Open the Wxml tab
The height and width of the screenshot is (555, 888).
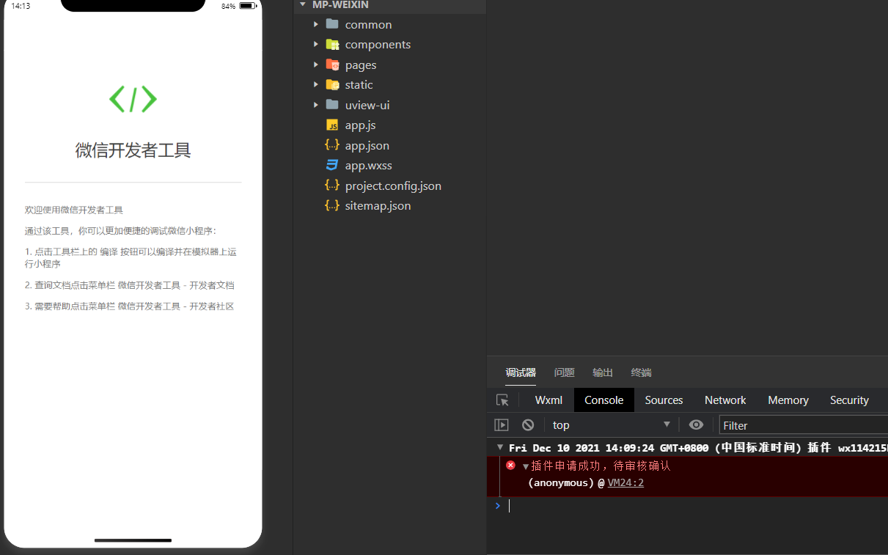(x=548, y=400)
